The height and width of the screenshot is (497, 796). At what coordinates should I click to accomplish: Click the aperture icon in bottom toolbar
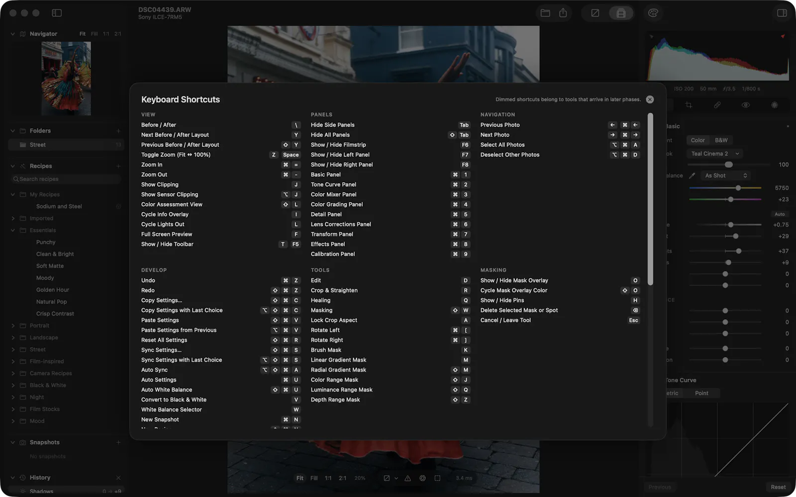422,478
